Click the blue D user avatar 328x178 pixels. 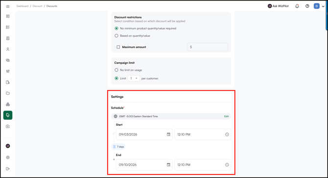pos(316,6)
